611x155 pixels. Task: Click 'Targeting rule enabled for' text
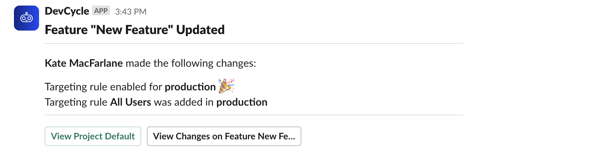pos(104,87)
